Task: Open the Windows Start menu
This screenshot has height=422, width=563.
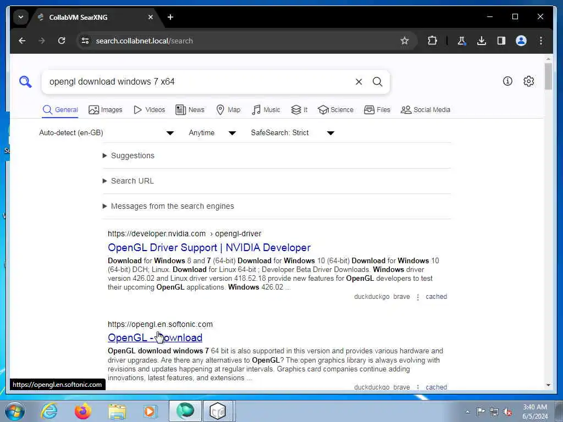Action: [x=14, y=411]
